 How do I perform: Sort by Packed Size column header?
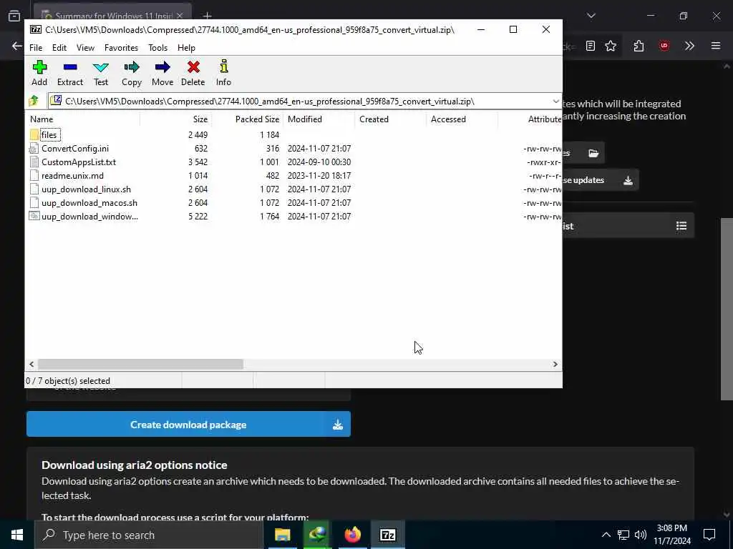247,119
